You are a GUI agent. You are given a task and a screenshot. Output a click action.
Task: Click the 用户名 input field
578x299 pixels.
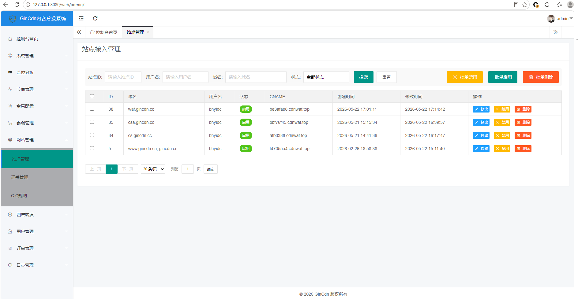click(x=186, y=77)
